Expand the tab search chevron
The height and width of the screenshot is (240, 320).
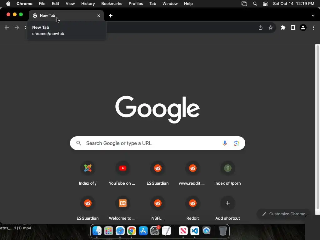313,16
